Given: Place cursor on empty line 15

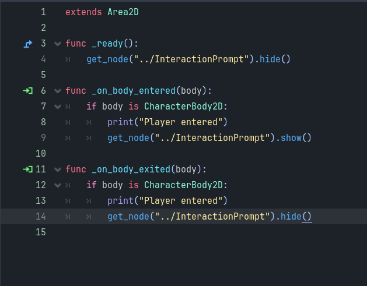Looking at the screenshot, I should [175, 232].
